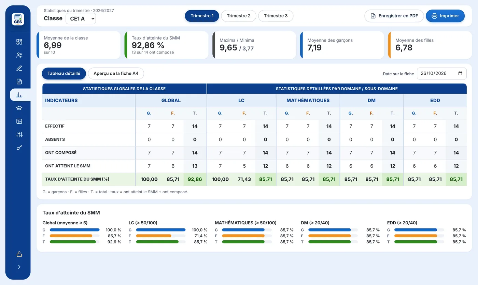Screen dimensions: 478x285
Task: Switch to Trimestre 3
Action: (x=276, y=16)
